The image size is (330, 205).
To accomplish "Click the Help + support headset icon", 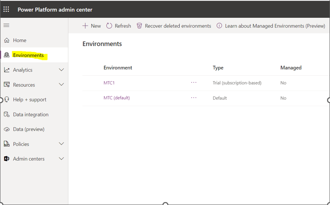I will pos(7,99).
